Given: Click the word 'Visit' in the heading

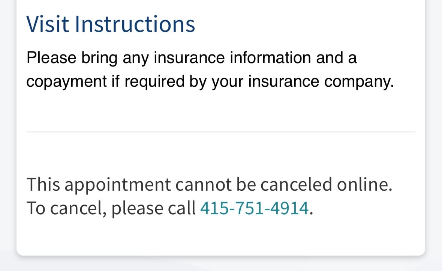Looking at the screenshot, I should [48, 24].
